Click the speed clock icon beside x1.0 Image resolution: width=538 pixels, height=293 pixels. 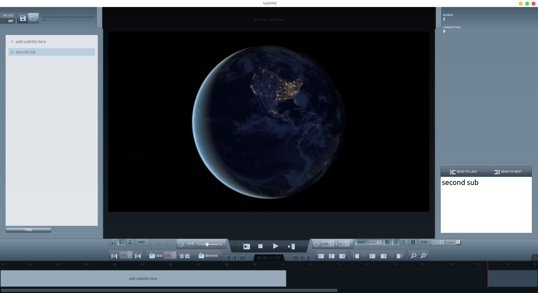[x=181, y=244]
